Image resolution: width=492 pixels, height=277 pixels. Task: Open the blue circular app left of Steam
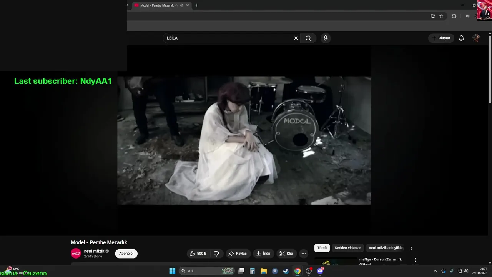coord(275,271)
